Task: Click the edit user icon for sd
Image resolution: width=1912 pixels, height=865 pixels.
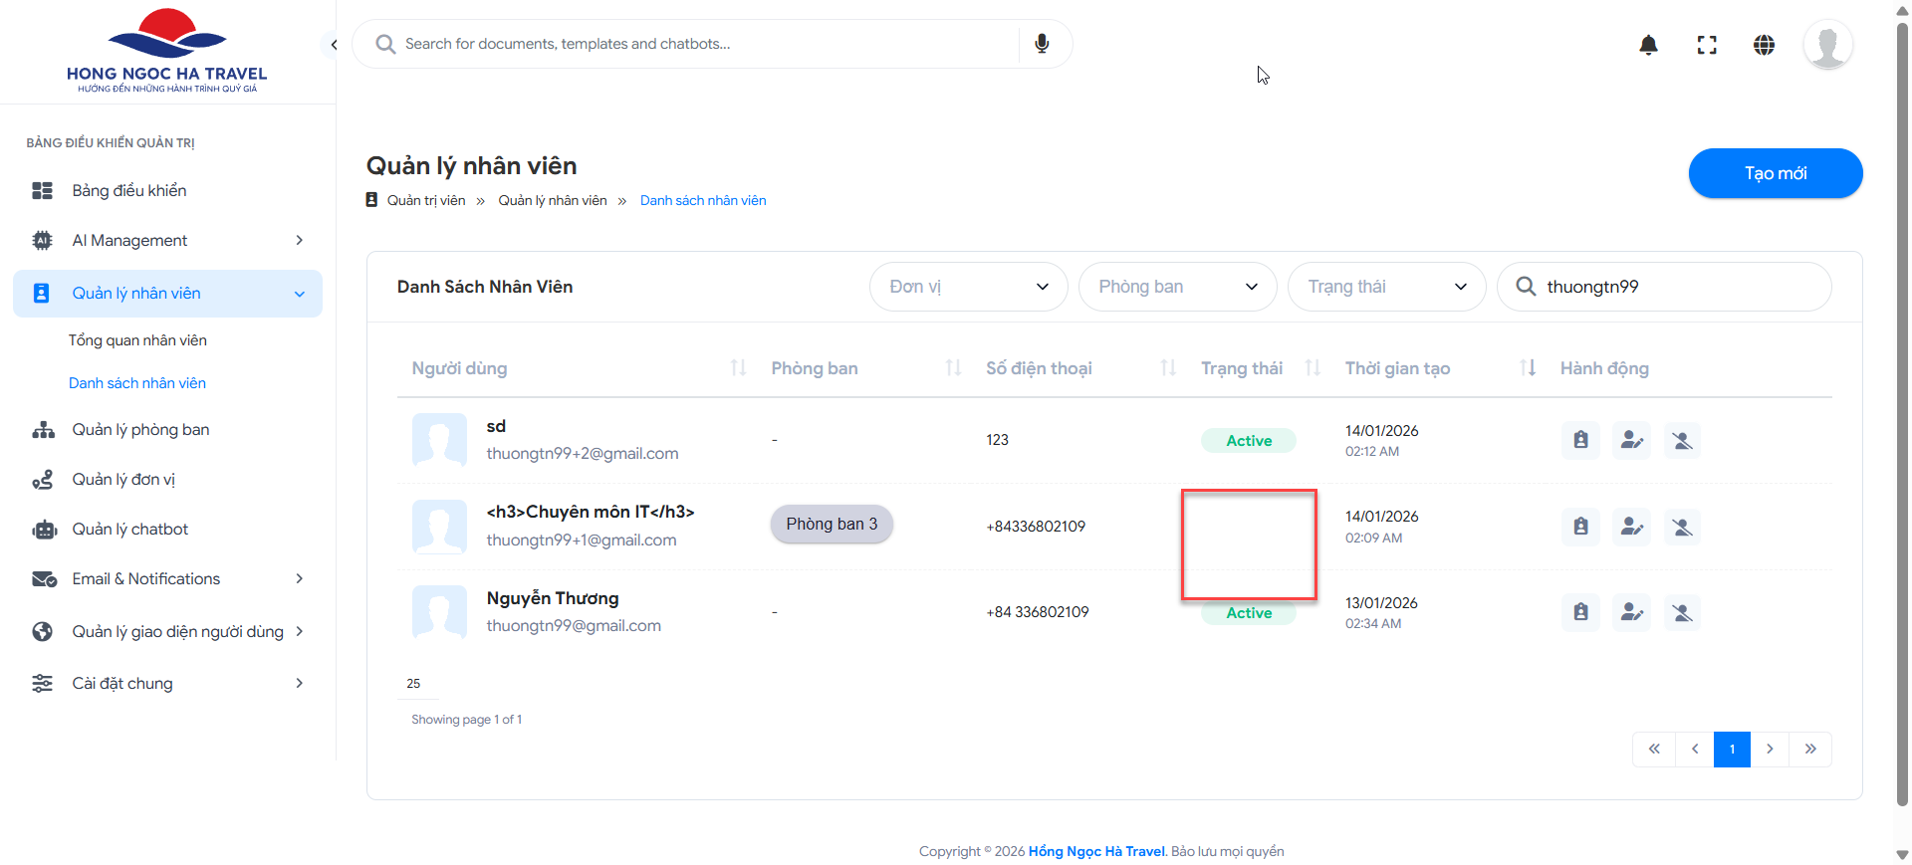Action: tap(1631, 440)
